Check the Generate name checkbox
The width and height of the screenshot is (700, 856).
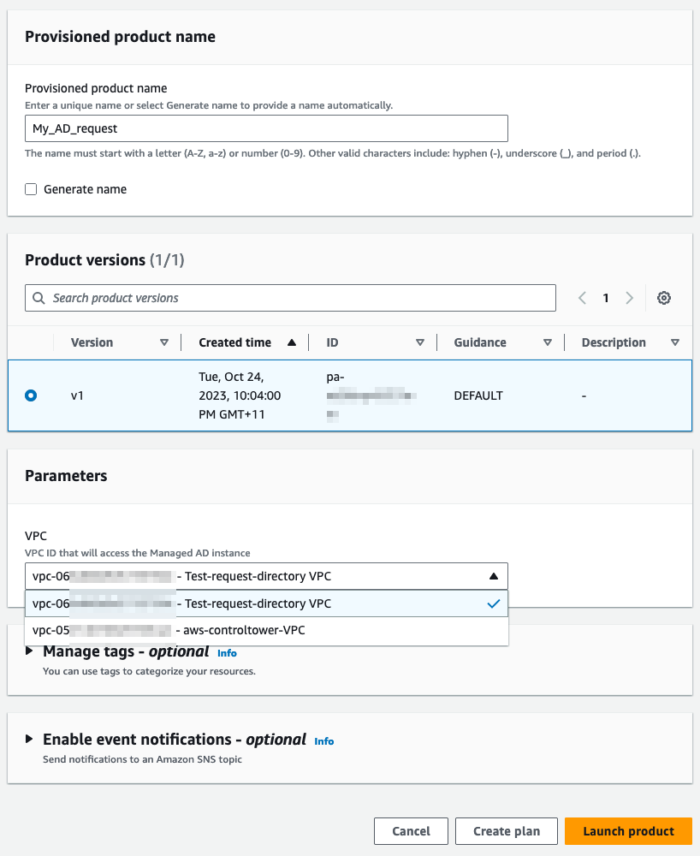pyautogui.click(x=31, y=189)
